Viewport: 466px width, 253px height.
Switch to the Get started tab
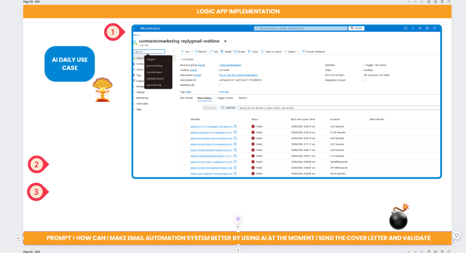point(186,98)
